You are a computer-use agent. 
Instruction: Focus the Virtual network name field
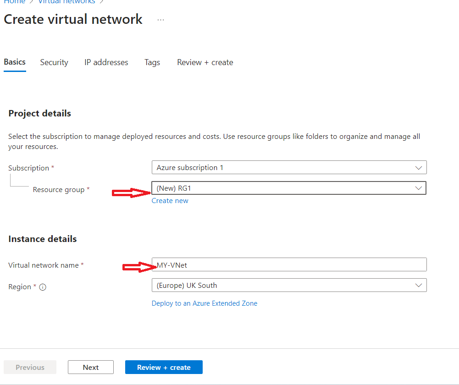tap(289, 265)
